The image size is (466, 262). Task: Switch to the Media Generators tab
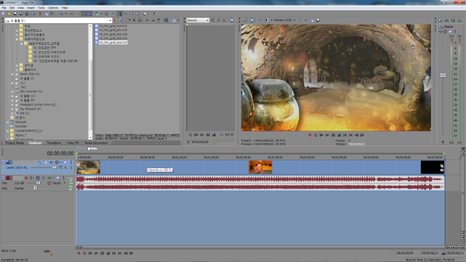click(96, 143)
